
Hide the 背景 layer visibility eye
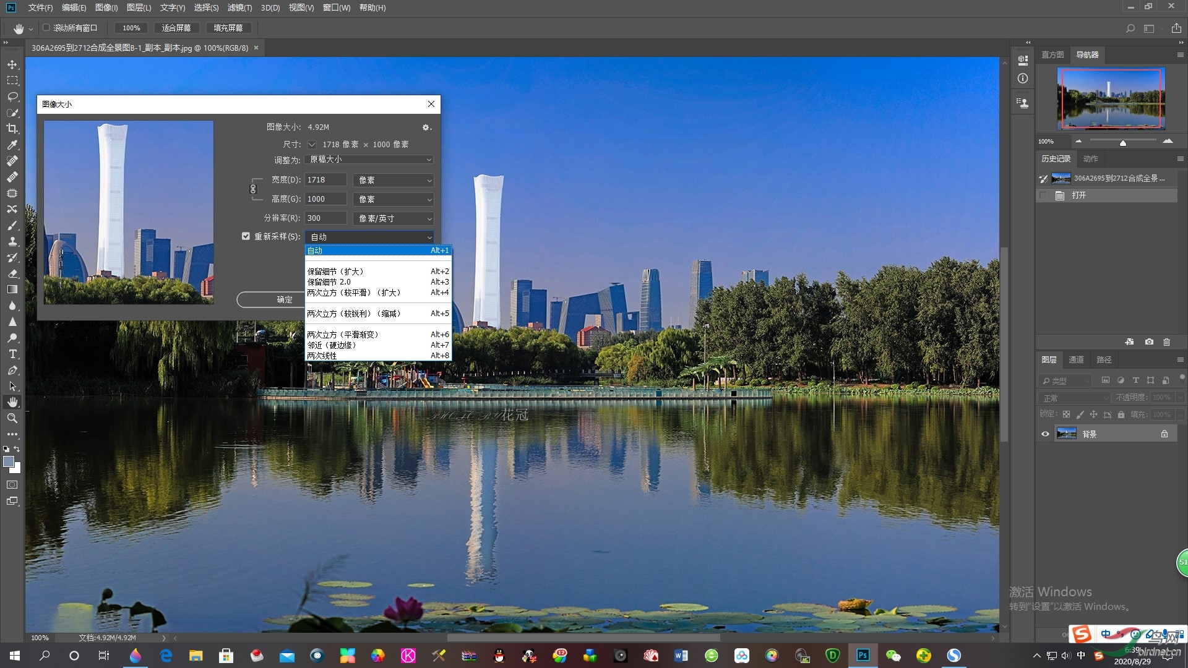(x=1045, y=434)
